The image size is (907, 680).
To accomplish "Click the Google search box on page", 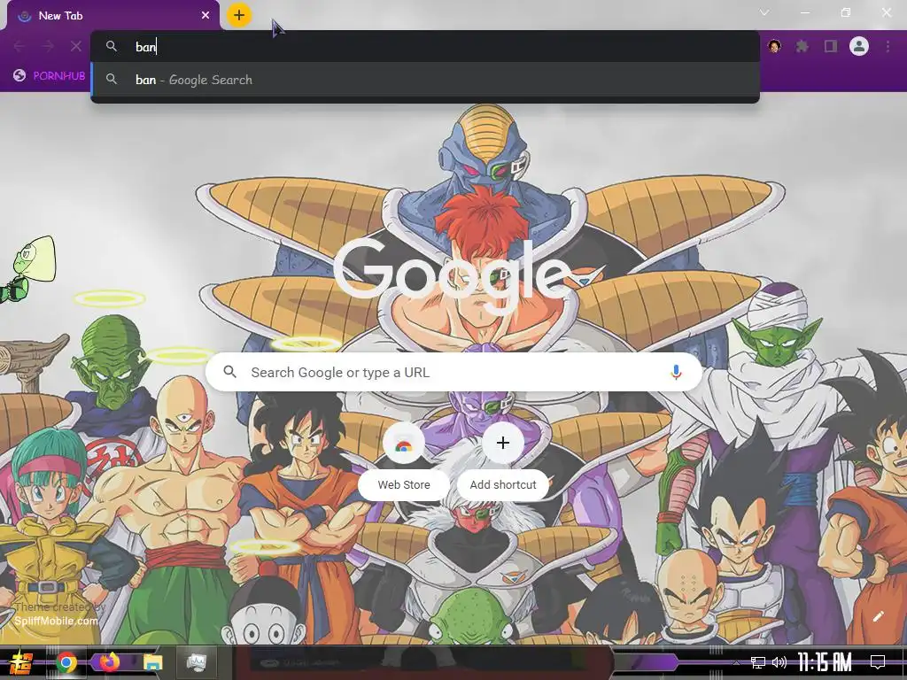I will (454, 372).
